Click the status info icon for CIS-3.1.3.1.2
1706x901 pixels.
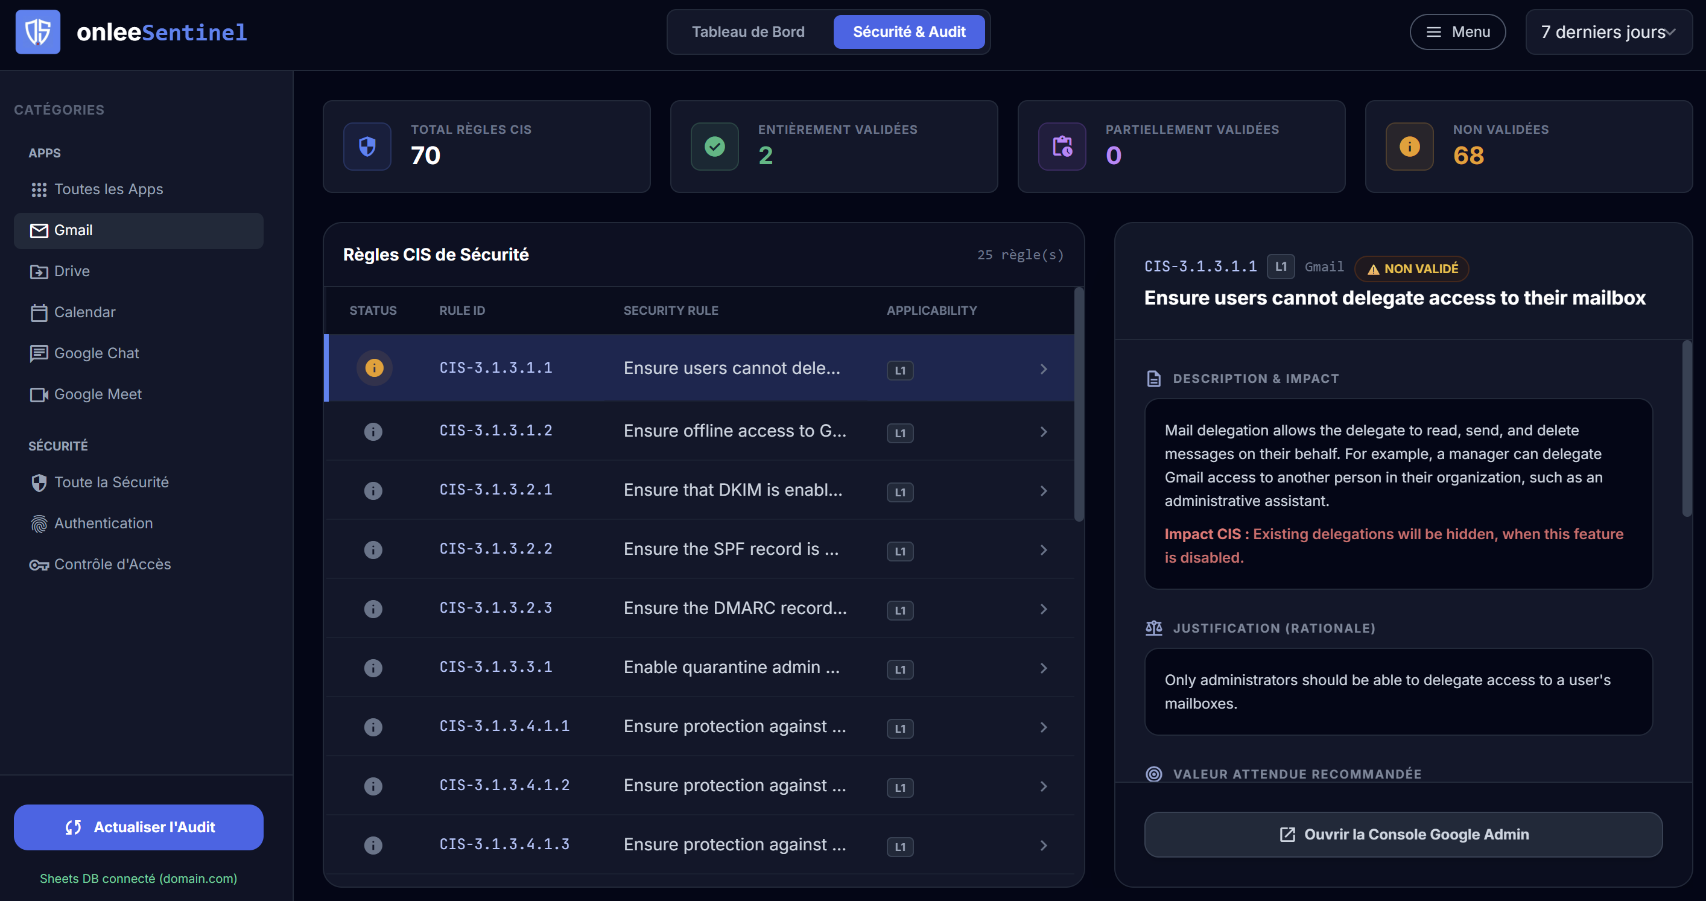point(373,432)
